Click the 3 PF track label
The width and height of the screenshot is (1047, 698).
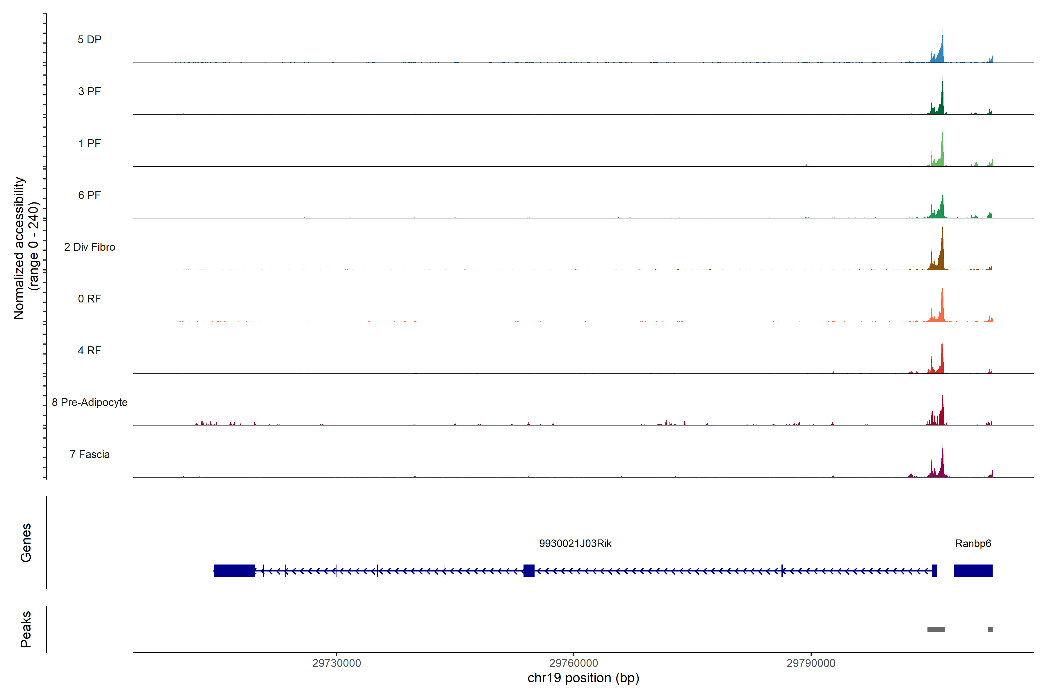tap(90, 91)
